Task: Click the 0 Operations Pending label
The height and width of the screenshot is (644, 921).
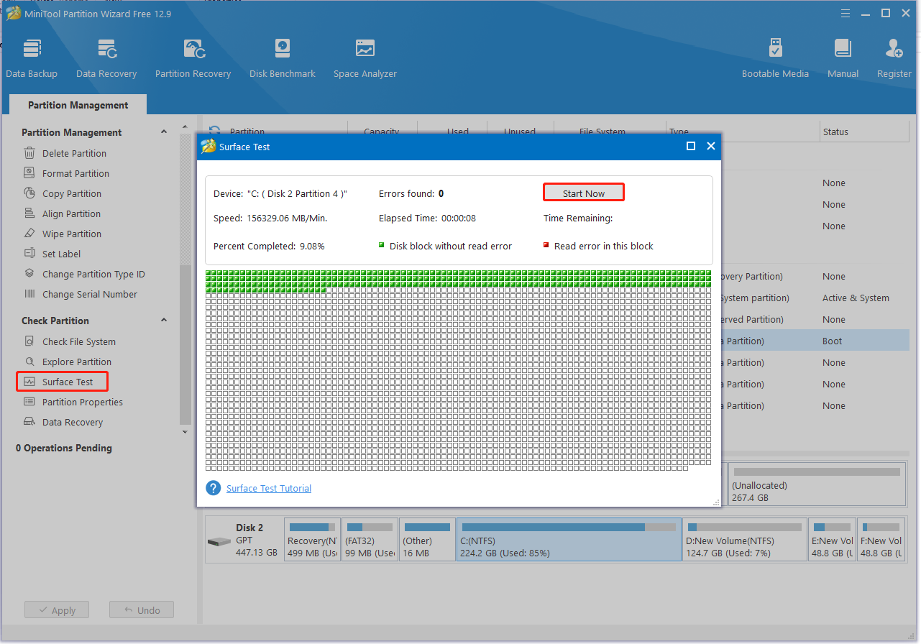Action: click(x=64, y=448)
